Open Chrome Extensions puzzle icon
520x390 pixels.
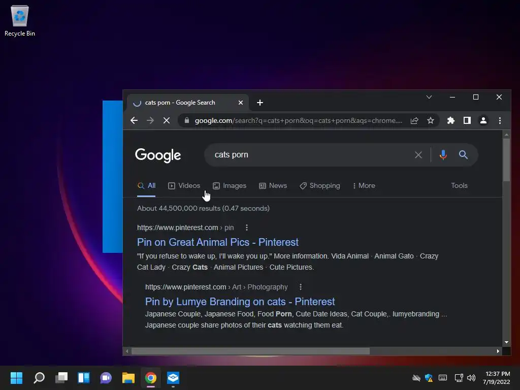pos(451,120)
